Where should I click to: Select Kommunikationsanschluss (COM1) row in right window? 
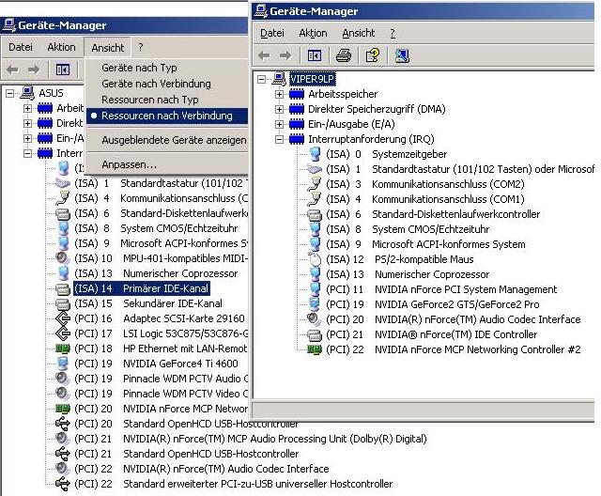pos(424,199)
